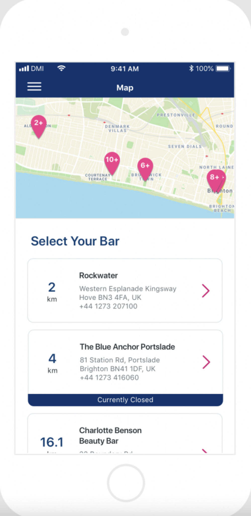Tap Rockwater phone number +44 1273 207100

click(108, 306)
